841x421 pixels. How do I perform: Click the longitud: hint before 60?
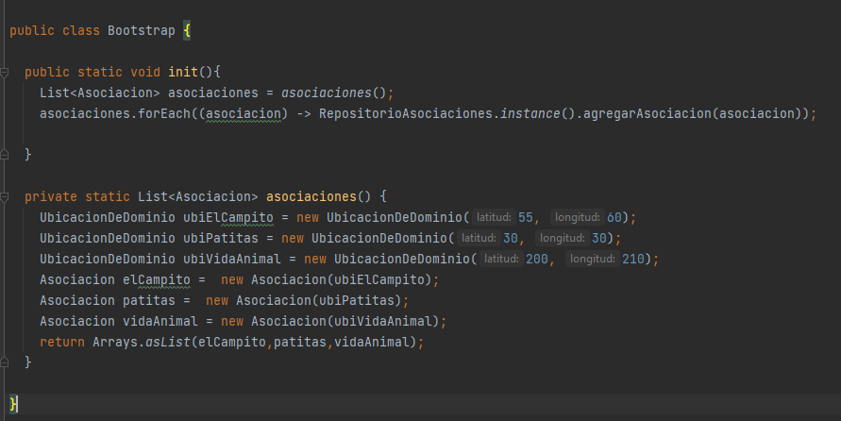click(577, 217)
